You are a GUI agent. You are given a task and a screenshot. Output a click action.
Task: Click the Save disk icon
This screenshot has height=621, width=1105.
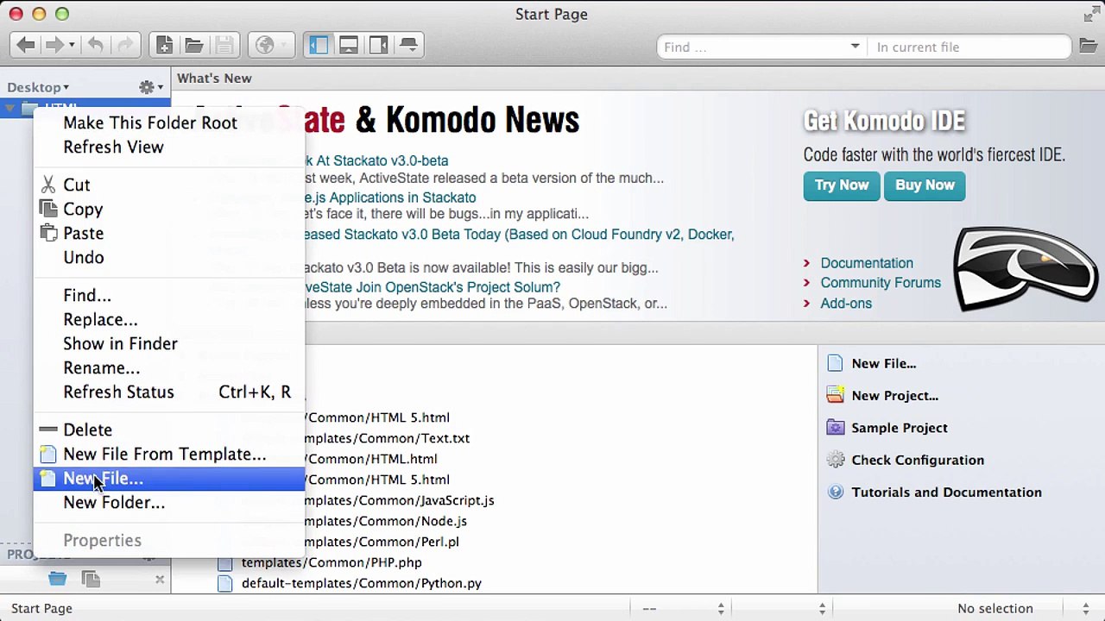click(x=224, y=45)
